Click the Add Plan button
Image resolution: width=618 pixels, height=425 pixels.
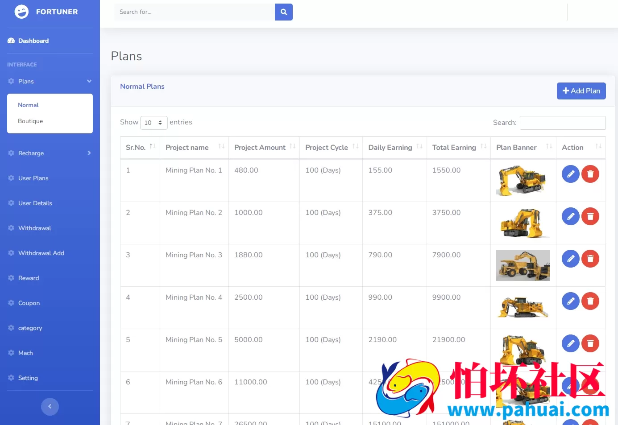[581, 91]
